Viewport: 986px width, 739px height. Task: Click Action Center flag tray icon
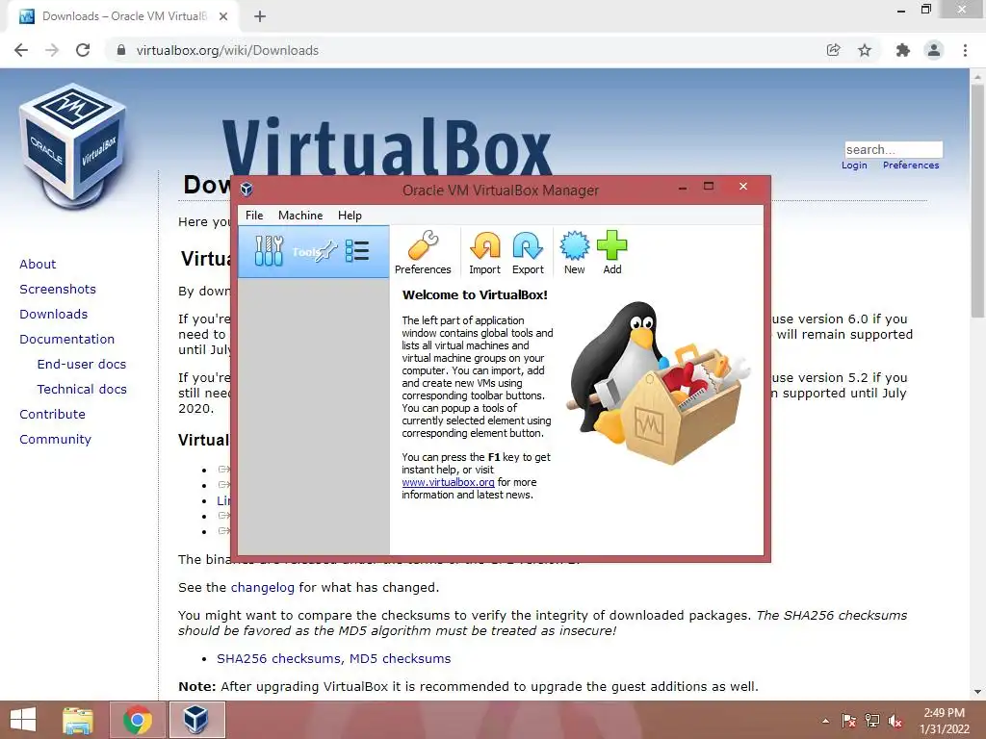(848, 721)
